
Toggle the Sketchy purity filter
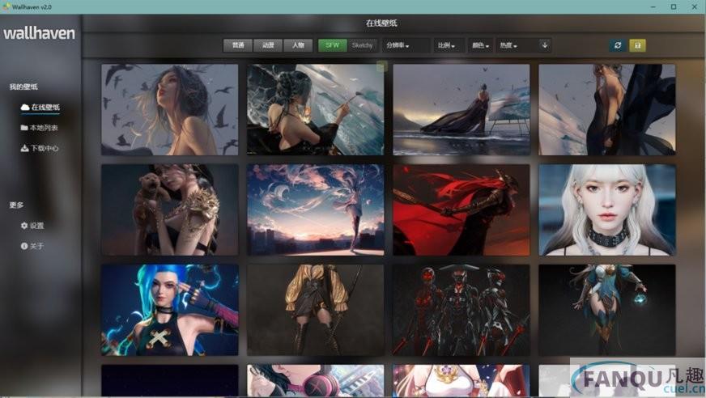(362, 45)
